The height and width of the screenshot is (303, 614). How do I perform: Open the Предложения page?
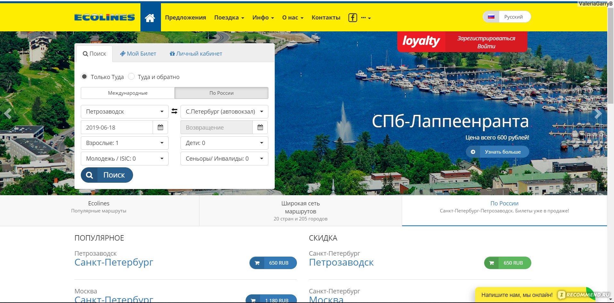point(186,18)
